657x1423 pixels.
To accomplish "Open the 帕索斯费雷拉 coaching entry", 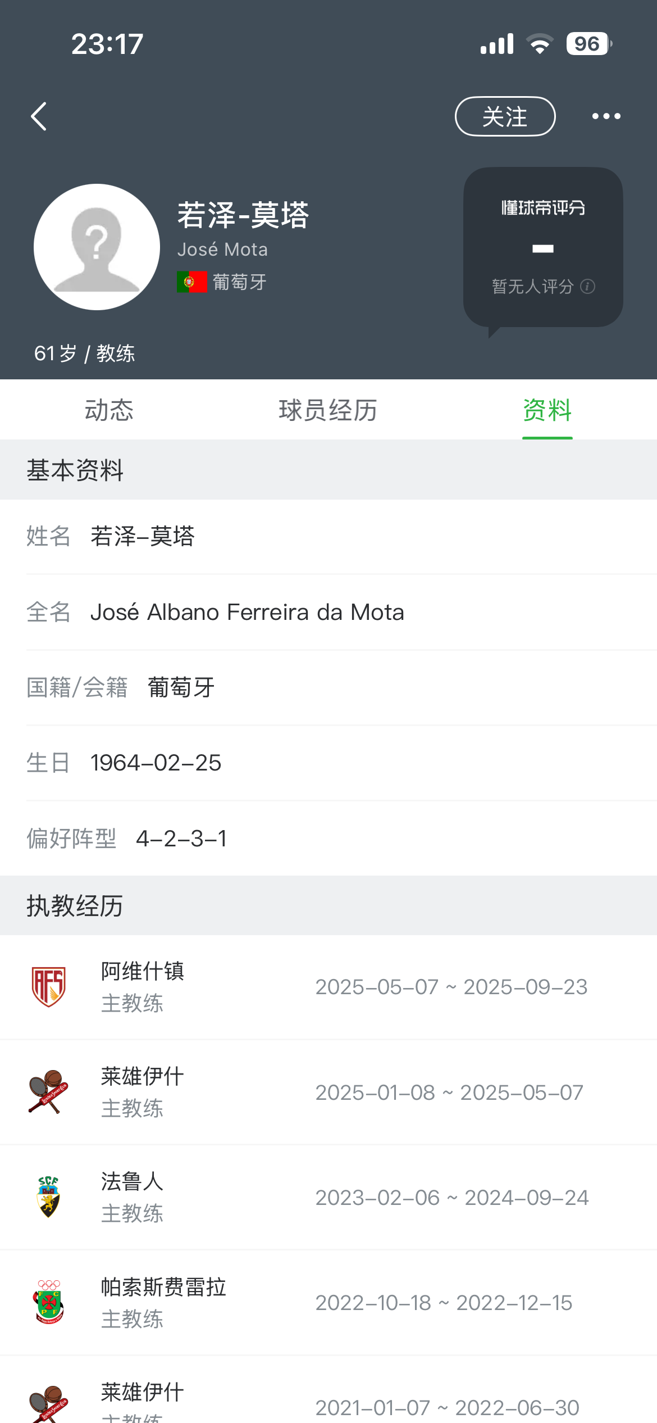I will 337,1303.
